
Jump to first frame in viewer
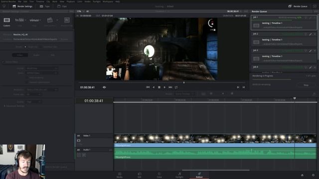click(148, 88)
